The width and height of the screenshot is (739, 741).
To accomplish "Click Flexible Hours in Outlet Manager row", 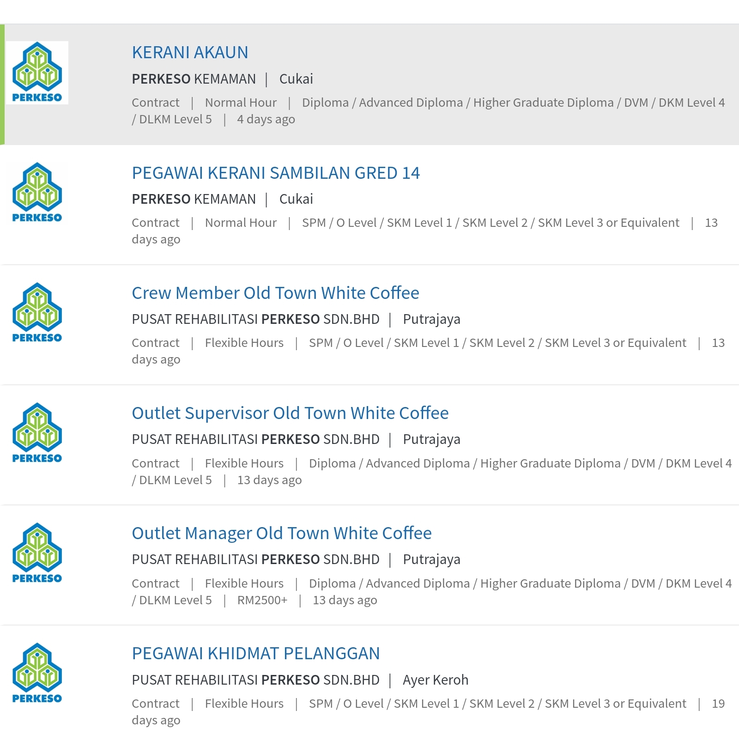I will 244,583.
